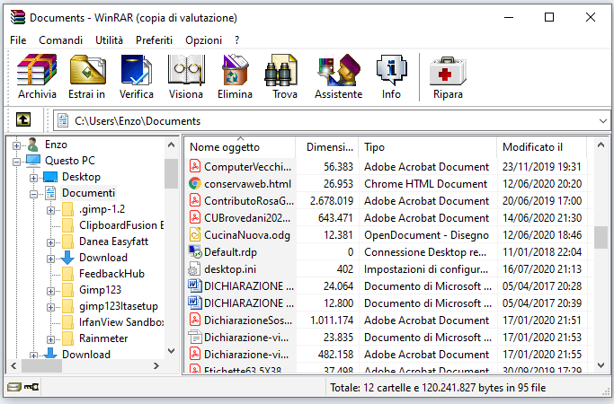Click the Enzo user icon in tree
The image size is (614, 404).
[x=33, y=145]
